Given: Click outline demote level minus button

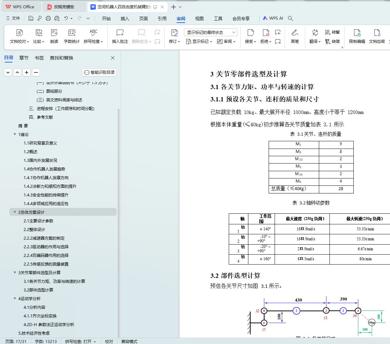Looking at the screenshot, I should click(36, 72).
